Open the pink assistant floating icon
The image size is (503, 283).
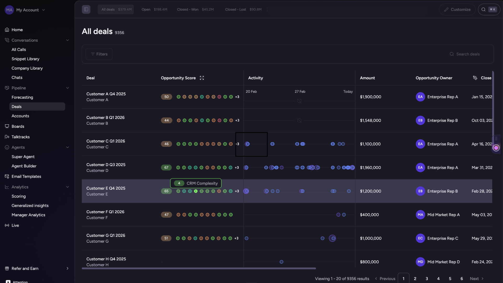tap(496, 148)
